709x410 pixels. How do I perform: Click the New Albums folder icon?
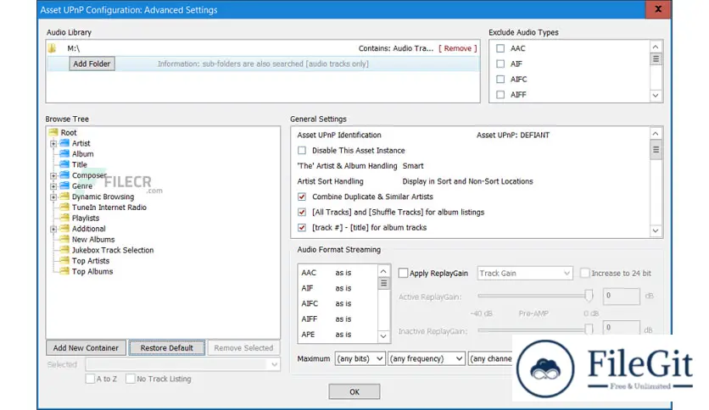point(64,240)
